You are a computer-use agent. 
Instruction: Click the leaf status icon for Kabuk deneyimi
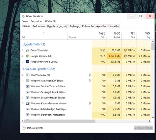point(90,103)
